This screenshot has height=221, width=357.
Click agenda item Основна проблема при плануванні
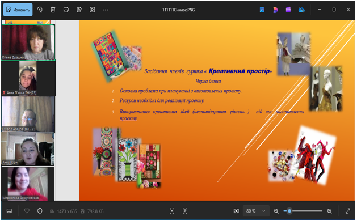(x=180, y=91)
